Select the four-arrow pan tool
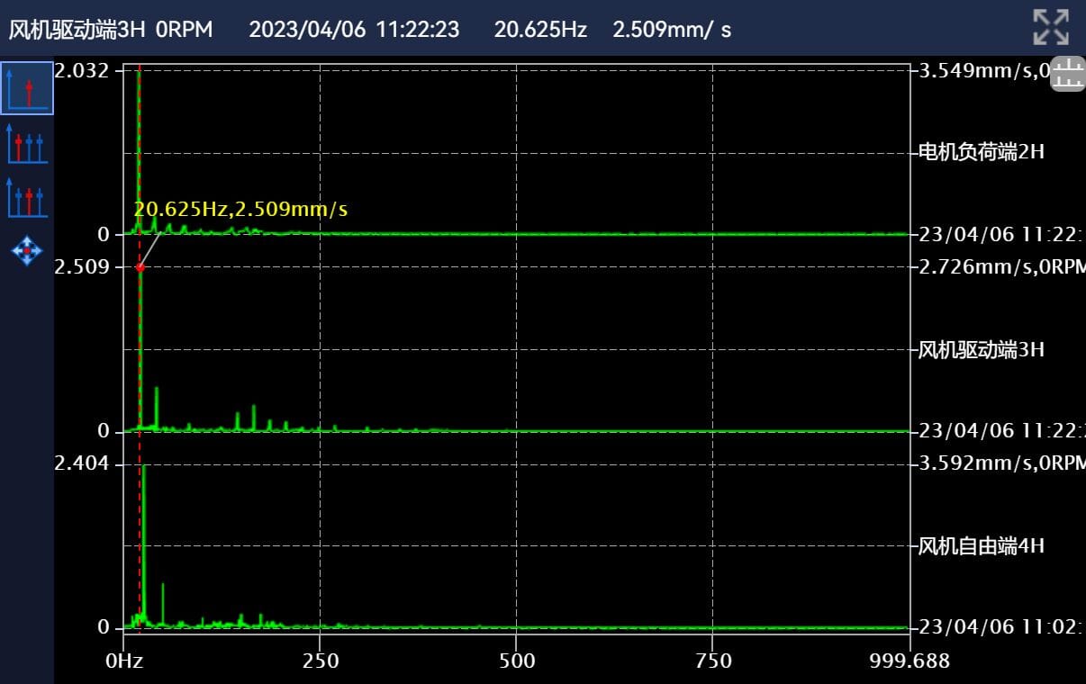 (x=27, y=250)
